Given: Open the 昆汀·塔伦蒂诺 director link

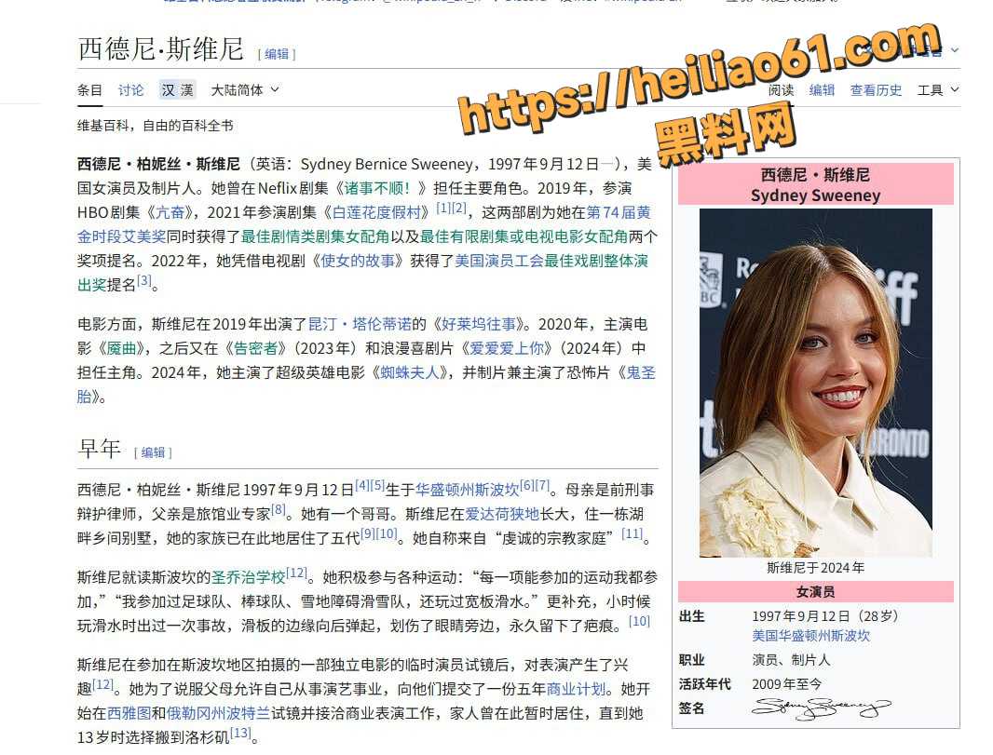Looking at the screenshot, I should [360, 325].
